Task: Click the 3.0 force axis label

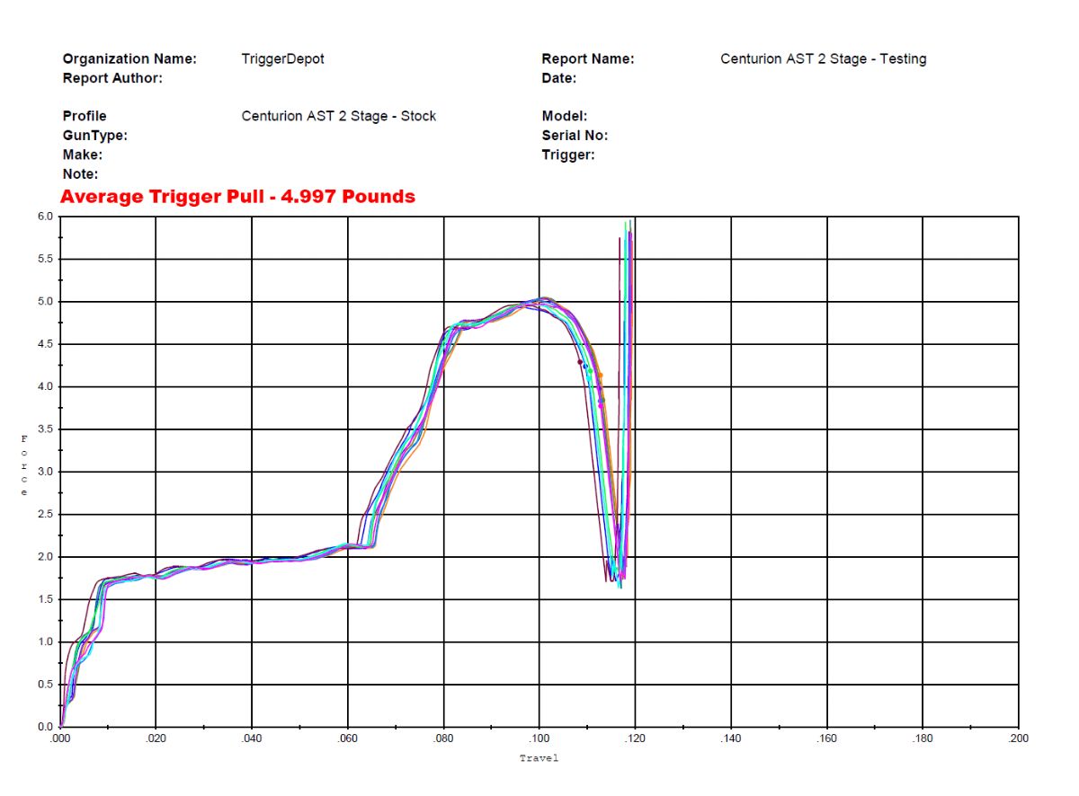Action: (x=44, y=472)
